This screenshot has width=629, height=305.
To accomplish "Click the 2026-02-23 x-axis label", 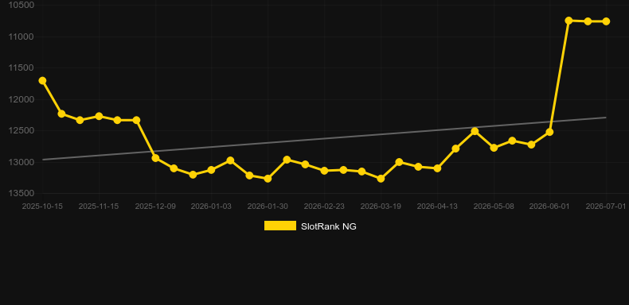I will click(324, 207).
